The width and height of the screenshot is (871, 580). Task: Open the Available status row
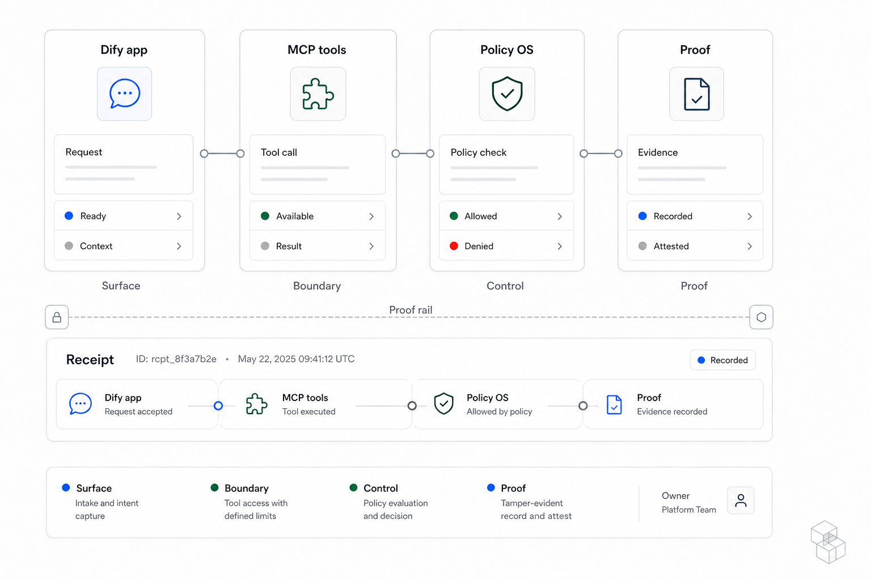[318, 216]
